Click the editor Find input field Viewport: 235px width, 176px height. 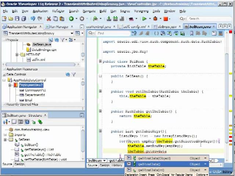[113, 33]
